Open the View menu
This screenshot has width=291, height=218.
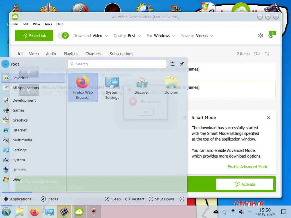(36, 24)
